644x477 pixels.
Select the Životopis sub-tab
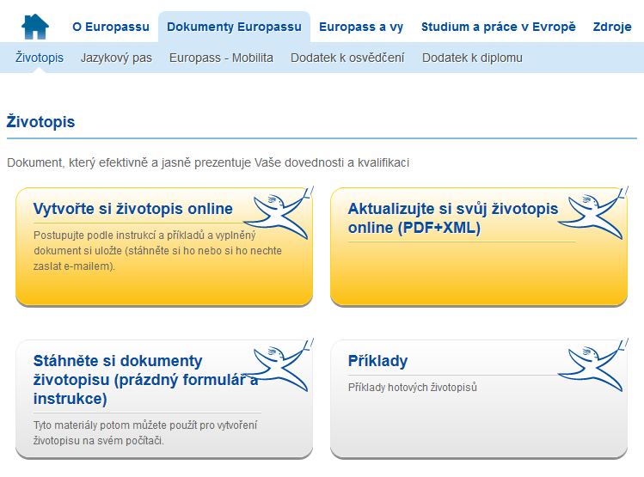point(40,58)
